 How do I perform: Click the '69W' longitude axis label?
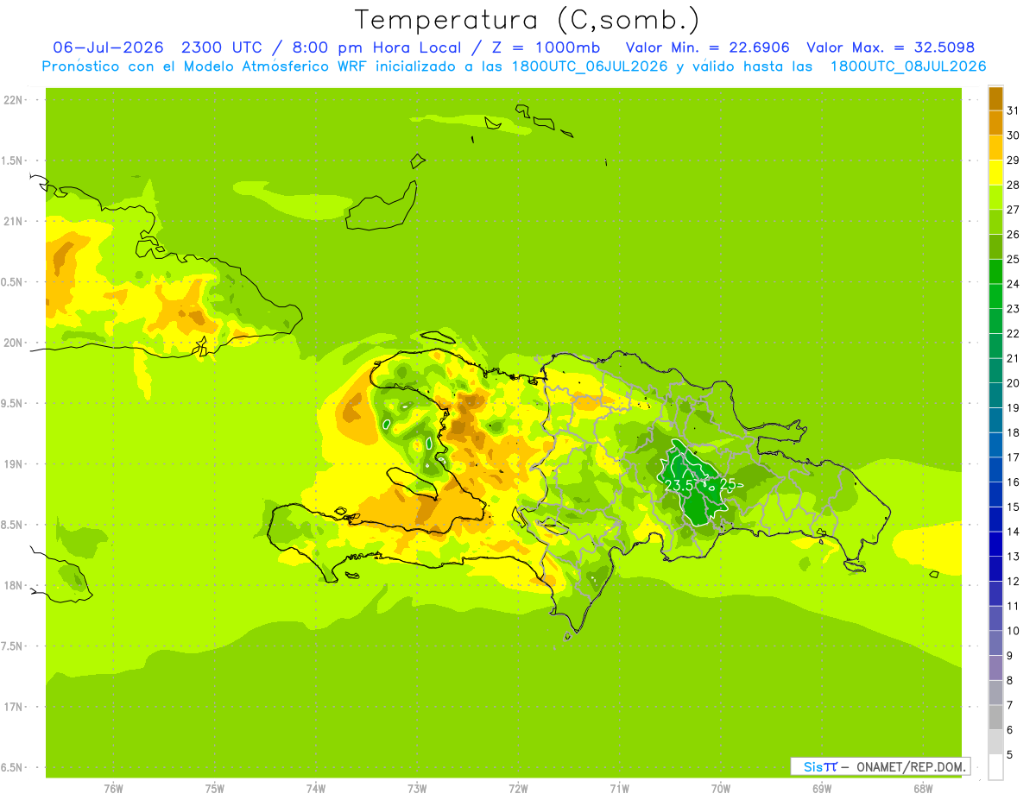[x=822, y=789]
